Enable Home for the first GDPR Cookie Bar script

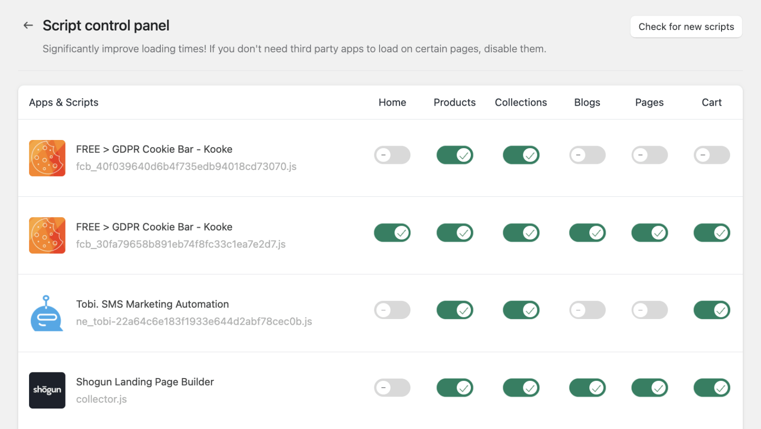click(392, 155)
